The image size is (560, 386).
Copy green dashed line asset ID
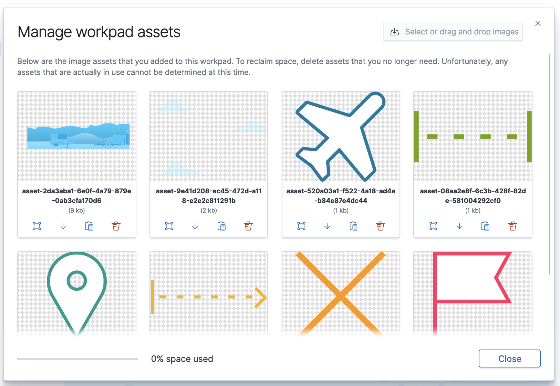[x=485, y=226]
